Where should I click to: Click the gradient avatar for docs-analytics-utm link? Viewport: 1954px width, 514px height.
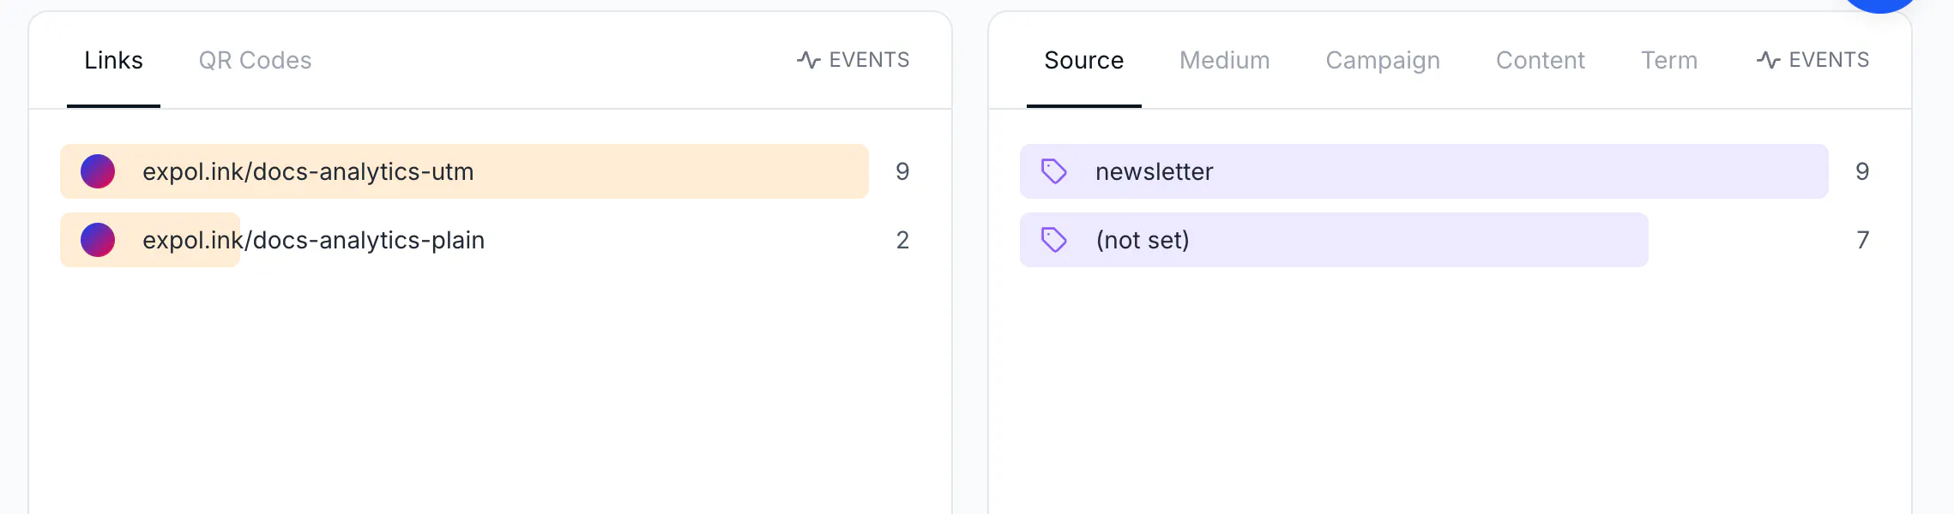tap(98, 171)
